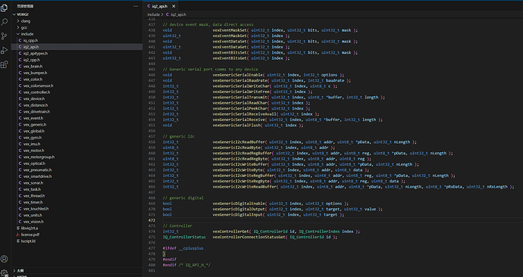Open the Search view icon
This screenshot has width=523, height=277.
click(5, 22)
